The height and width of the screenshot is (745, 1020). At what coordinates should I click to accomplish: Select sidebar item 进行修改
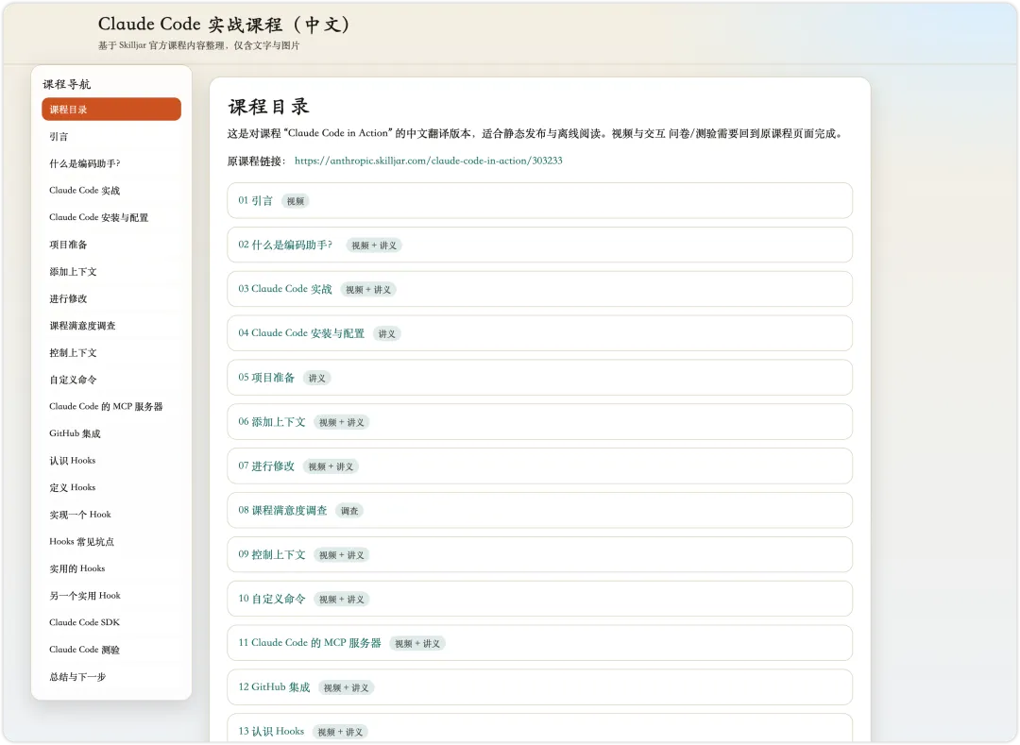point(111,298)
